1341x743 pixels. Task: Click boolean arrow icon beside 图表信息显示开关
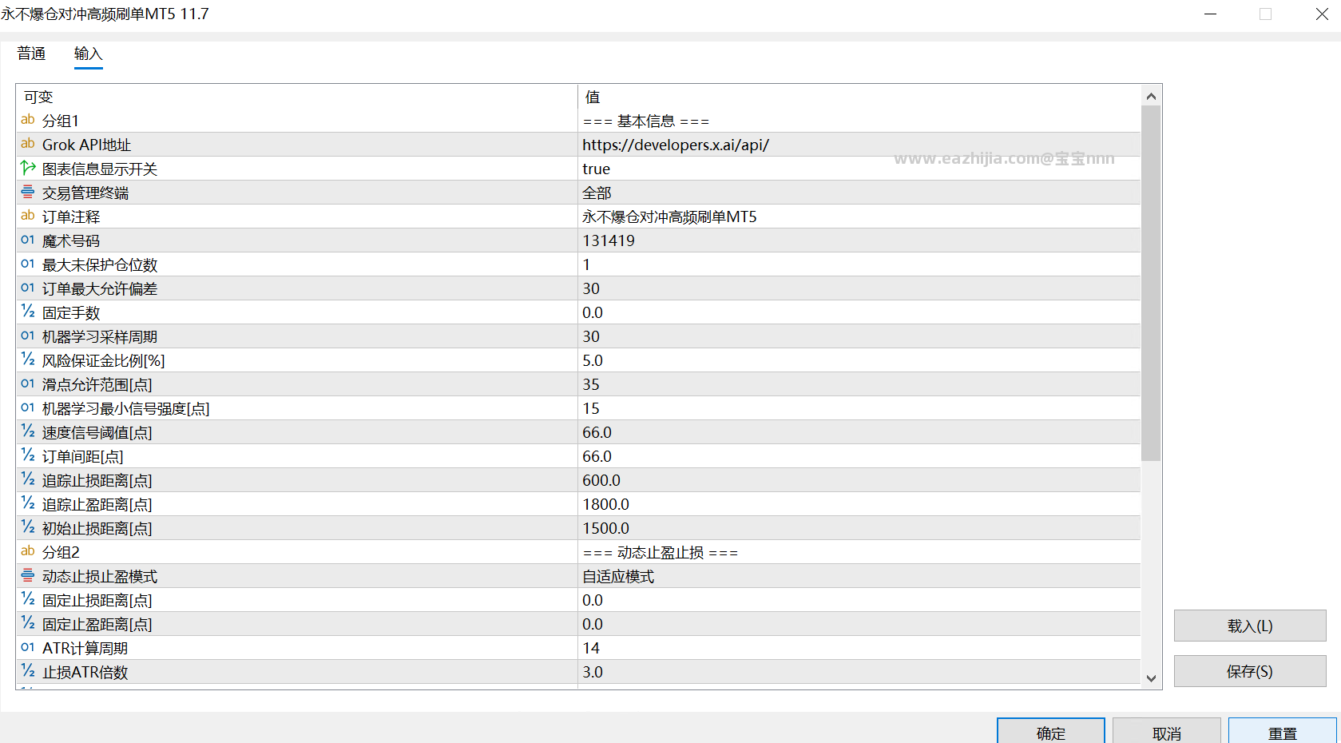coord(28,168)
